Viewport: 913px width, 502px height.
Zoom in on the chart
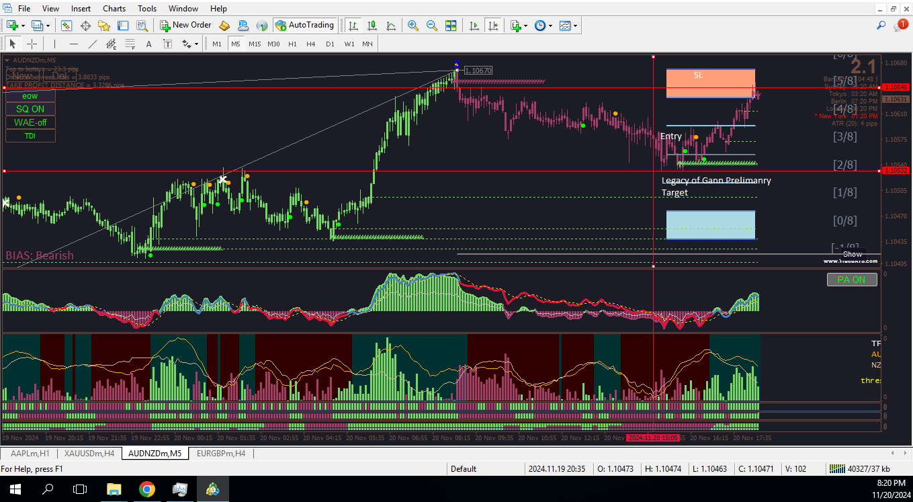pyautogui.click(x=413, y=26)
